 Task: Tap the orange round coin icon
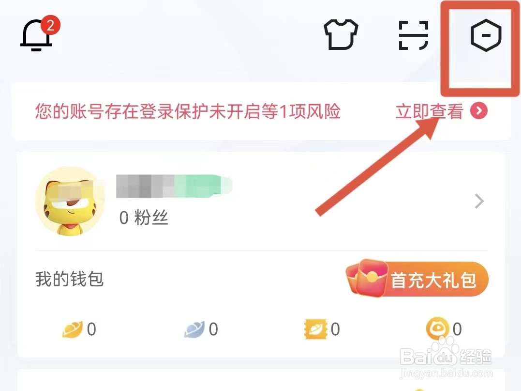(x=438, y=328)
